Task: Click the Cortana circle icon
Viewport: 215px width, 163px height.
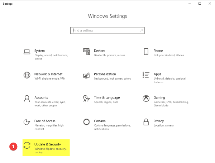Action: [86, 122]
